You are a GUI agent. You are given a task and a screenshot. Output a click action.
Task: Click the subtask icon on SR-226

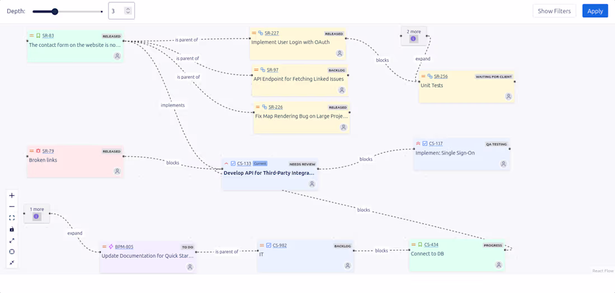pos(264,107)
